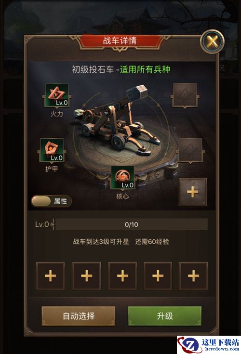Click the 适用所有兵种 green text

click(145, 69)
